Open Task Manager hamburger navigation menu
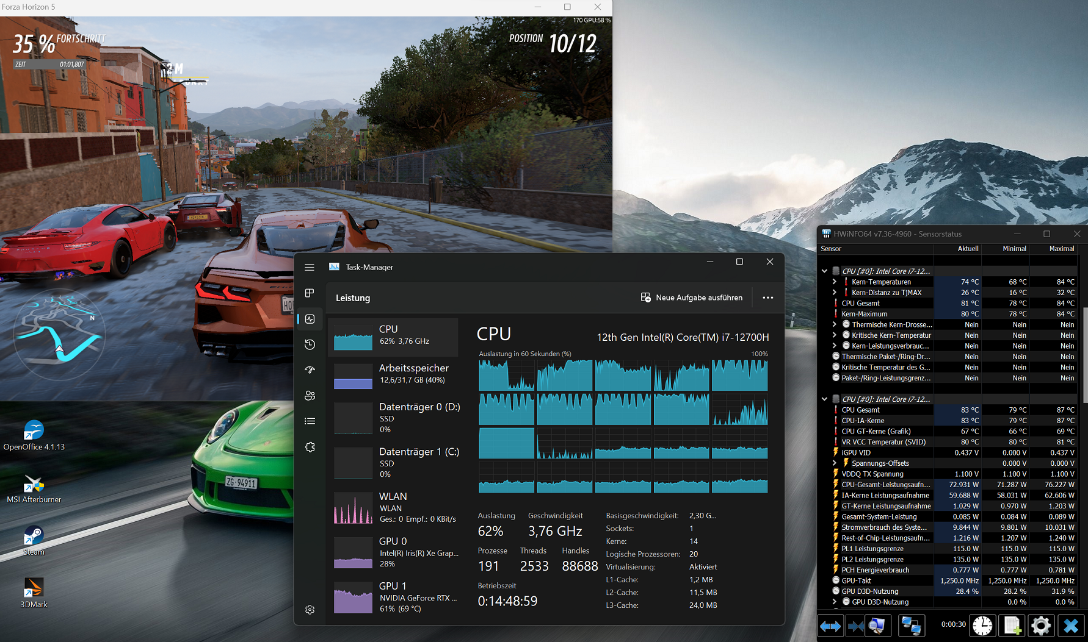1088x642 pixels. (x=310, y=267)
